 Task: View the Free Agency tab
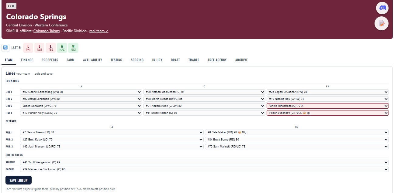(x=217, y=60)
